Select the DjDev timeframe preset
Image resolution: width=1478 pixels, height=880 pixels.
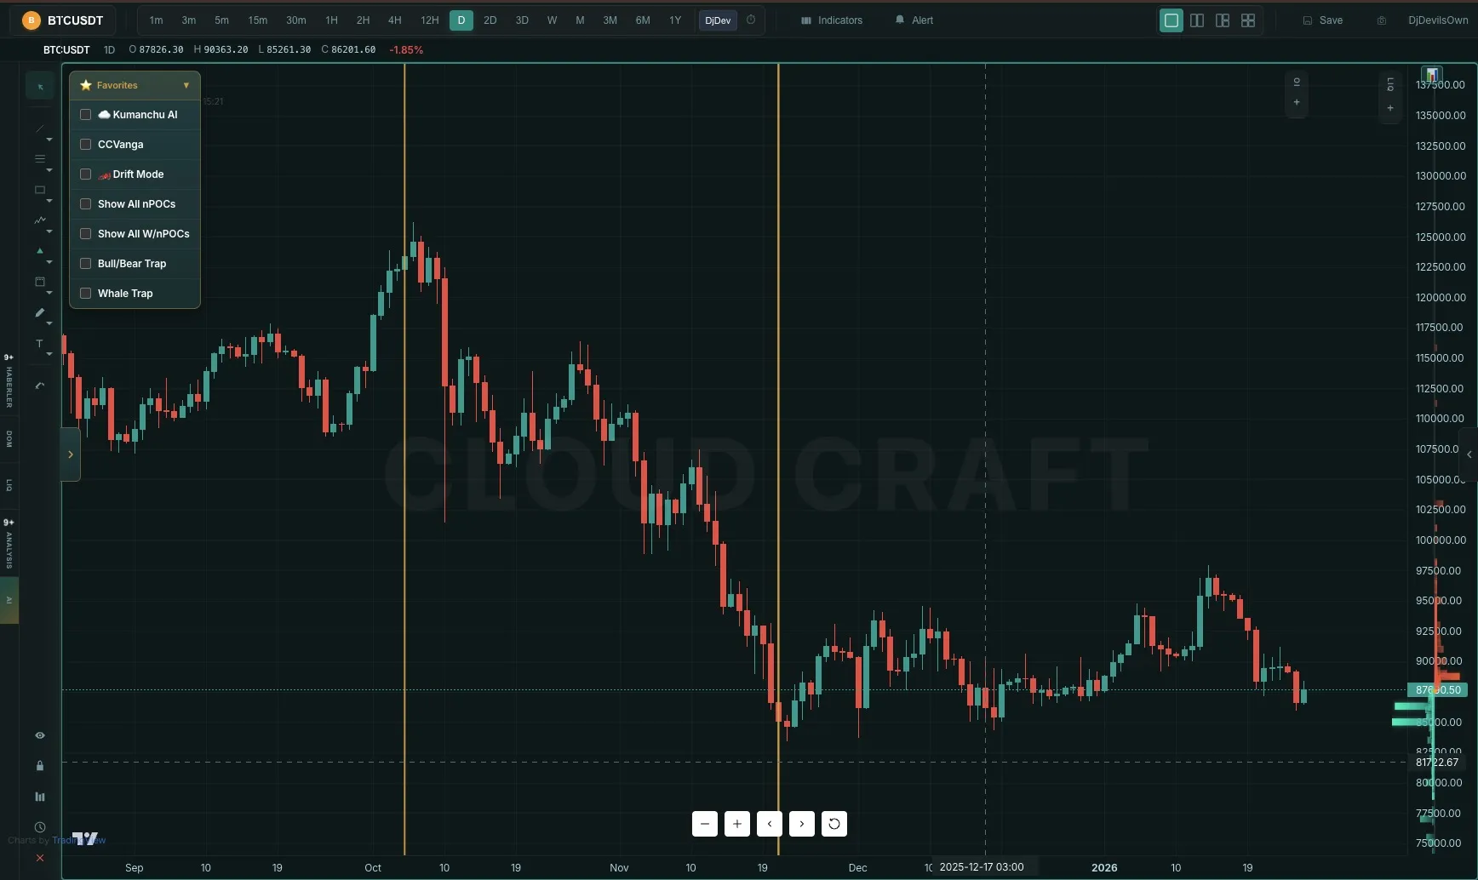tap(718, 20)
